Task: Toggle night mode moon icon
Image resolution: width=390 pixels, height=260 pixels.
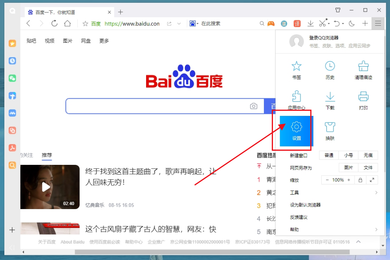Action: coord(352,23)
